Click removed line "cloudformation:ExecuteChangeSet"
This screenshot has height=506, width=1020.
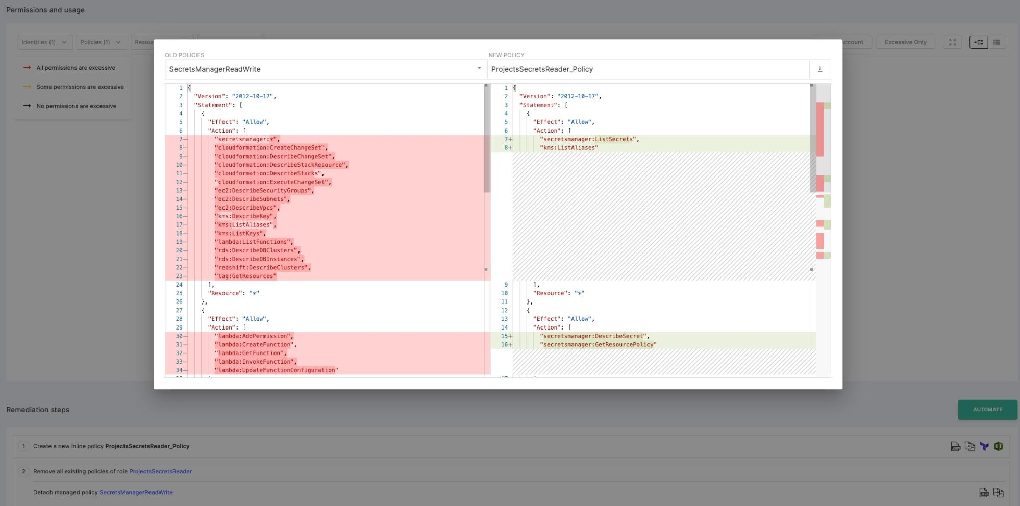click(x=273, y=182)
